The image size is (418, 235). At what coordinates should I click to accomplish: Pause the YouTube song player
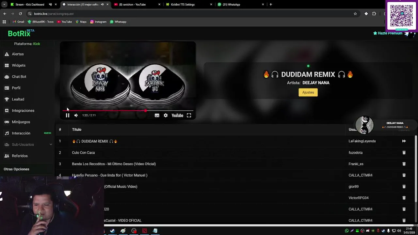68,115
